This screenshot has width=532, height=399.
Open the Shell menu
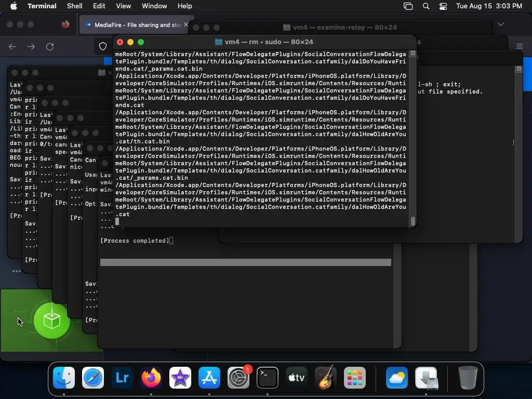[x=74, y=6]
